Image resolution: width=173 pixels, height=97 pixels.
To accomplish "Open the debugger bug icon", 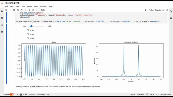I will 146,10.
